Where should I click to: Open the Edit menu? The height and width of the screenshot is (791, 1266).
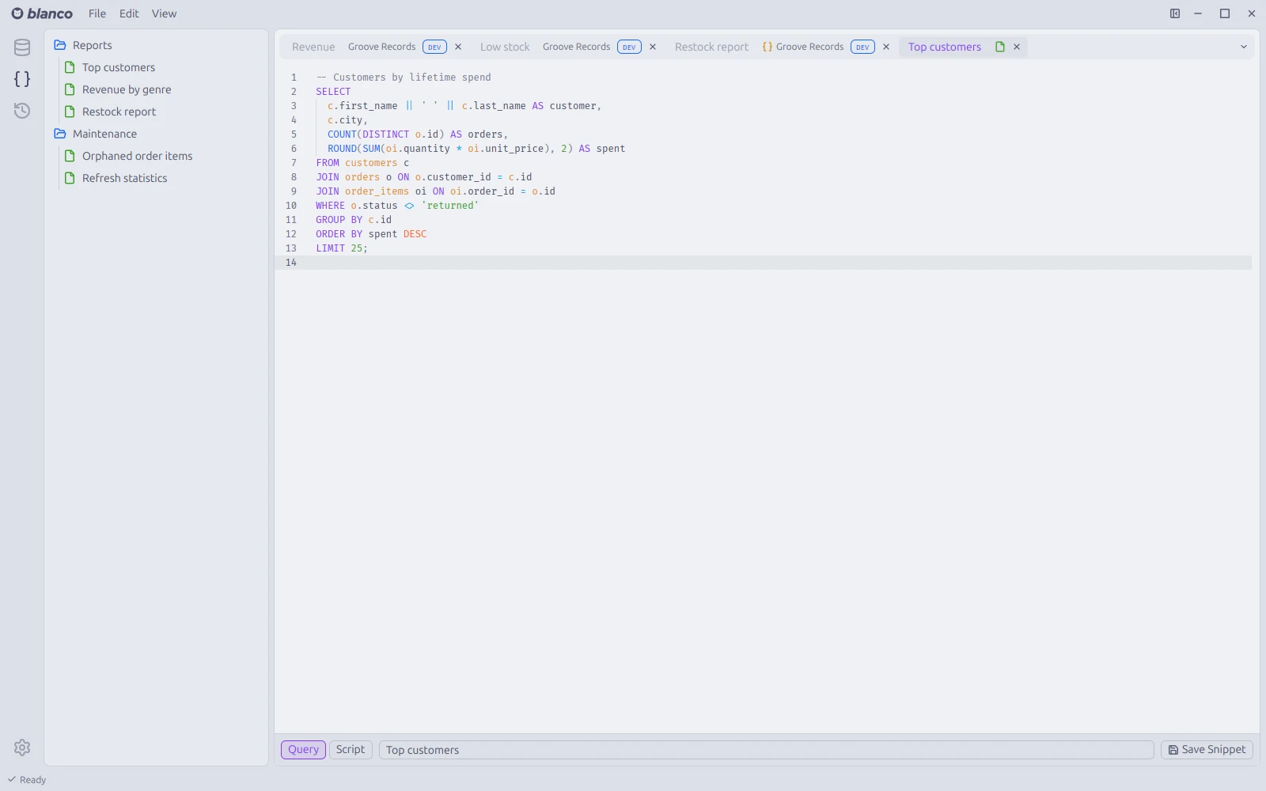click(x=129, y=13)
